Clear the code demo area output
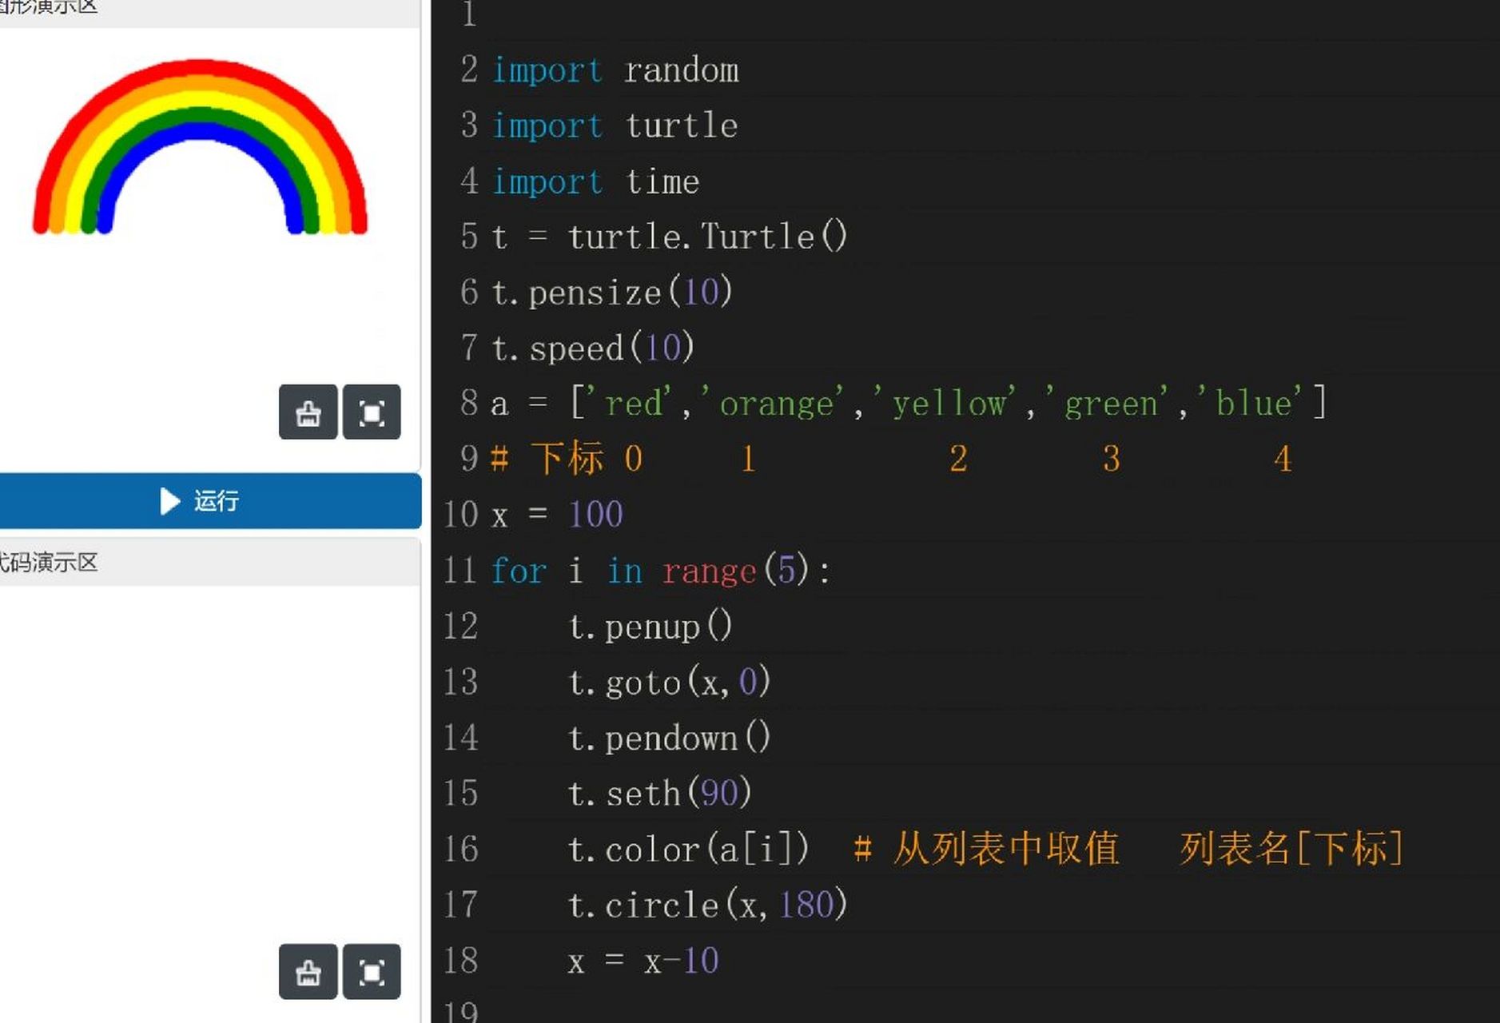The image size is (1500, 1023). point(308,972)
